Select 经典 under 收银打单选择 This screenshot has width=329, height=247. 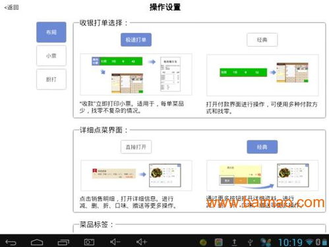coord(262,40)
